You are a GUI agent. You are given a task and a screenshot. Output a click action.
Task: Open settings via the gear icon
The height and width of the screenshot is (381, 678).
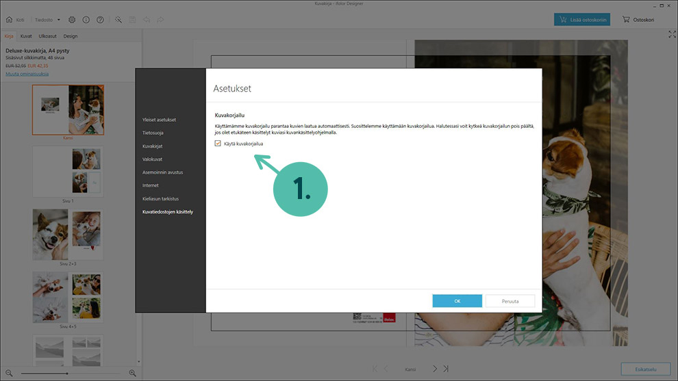[72, 20]
